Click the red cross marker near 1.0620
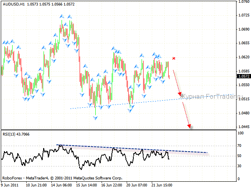This screenshot has height=188, width=251. [x=174, y=58]
